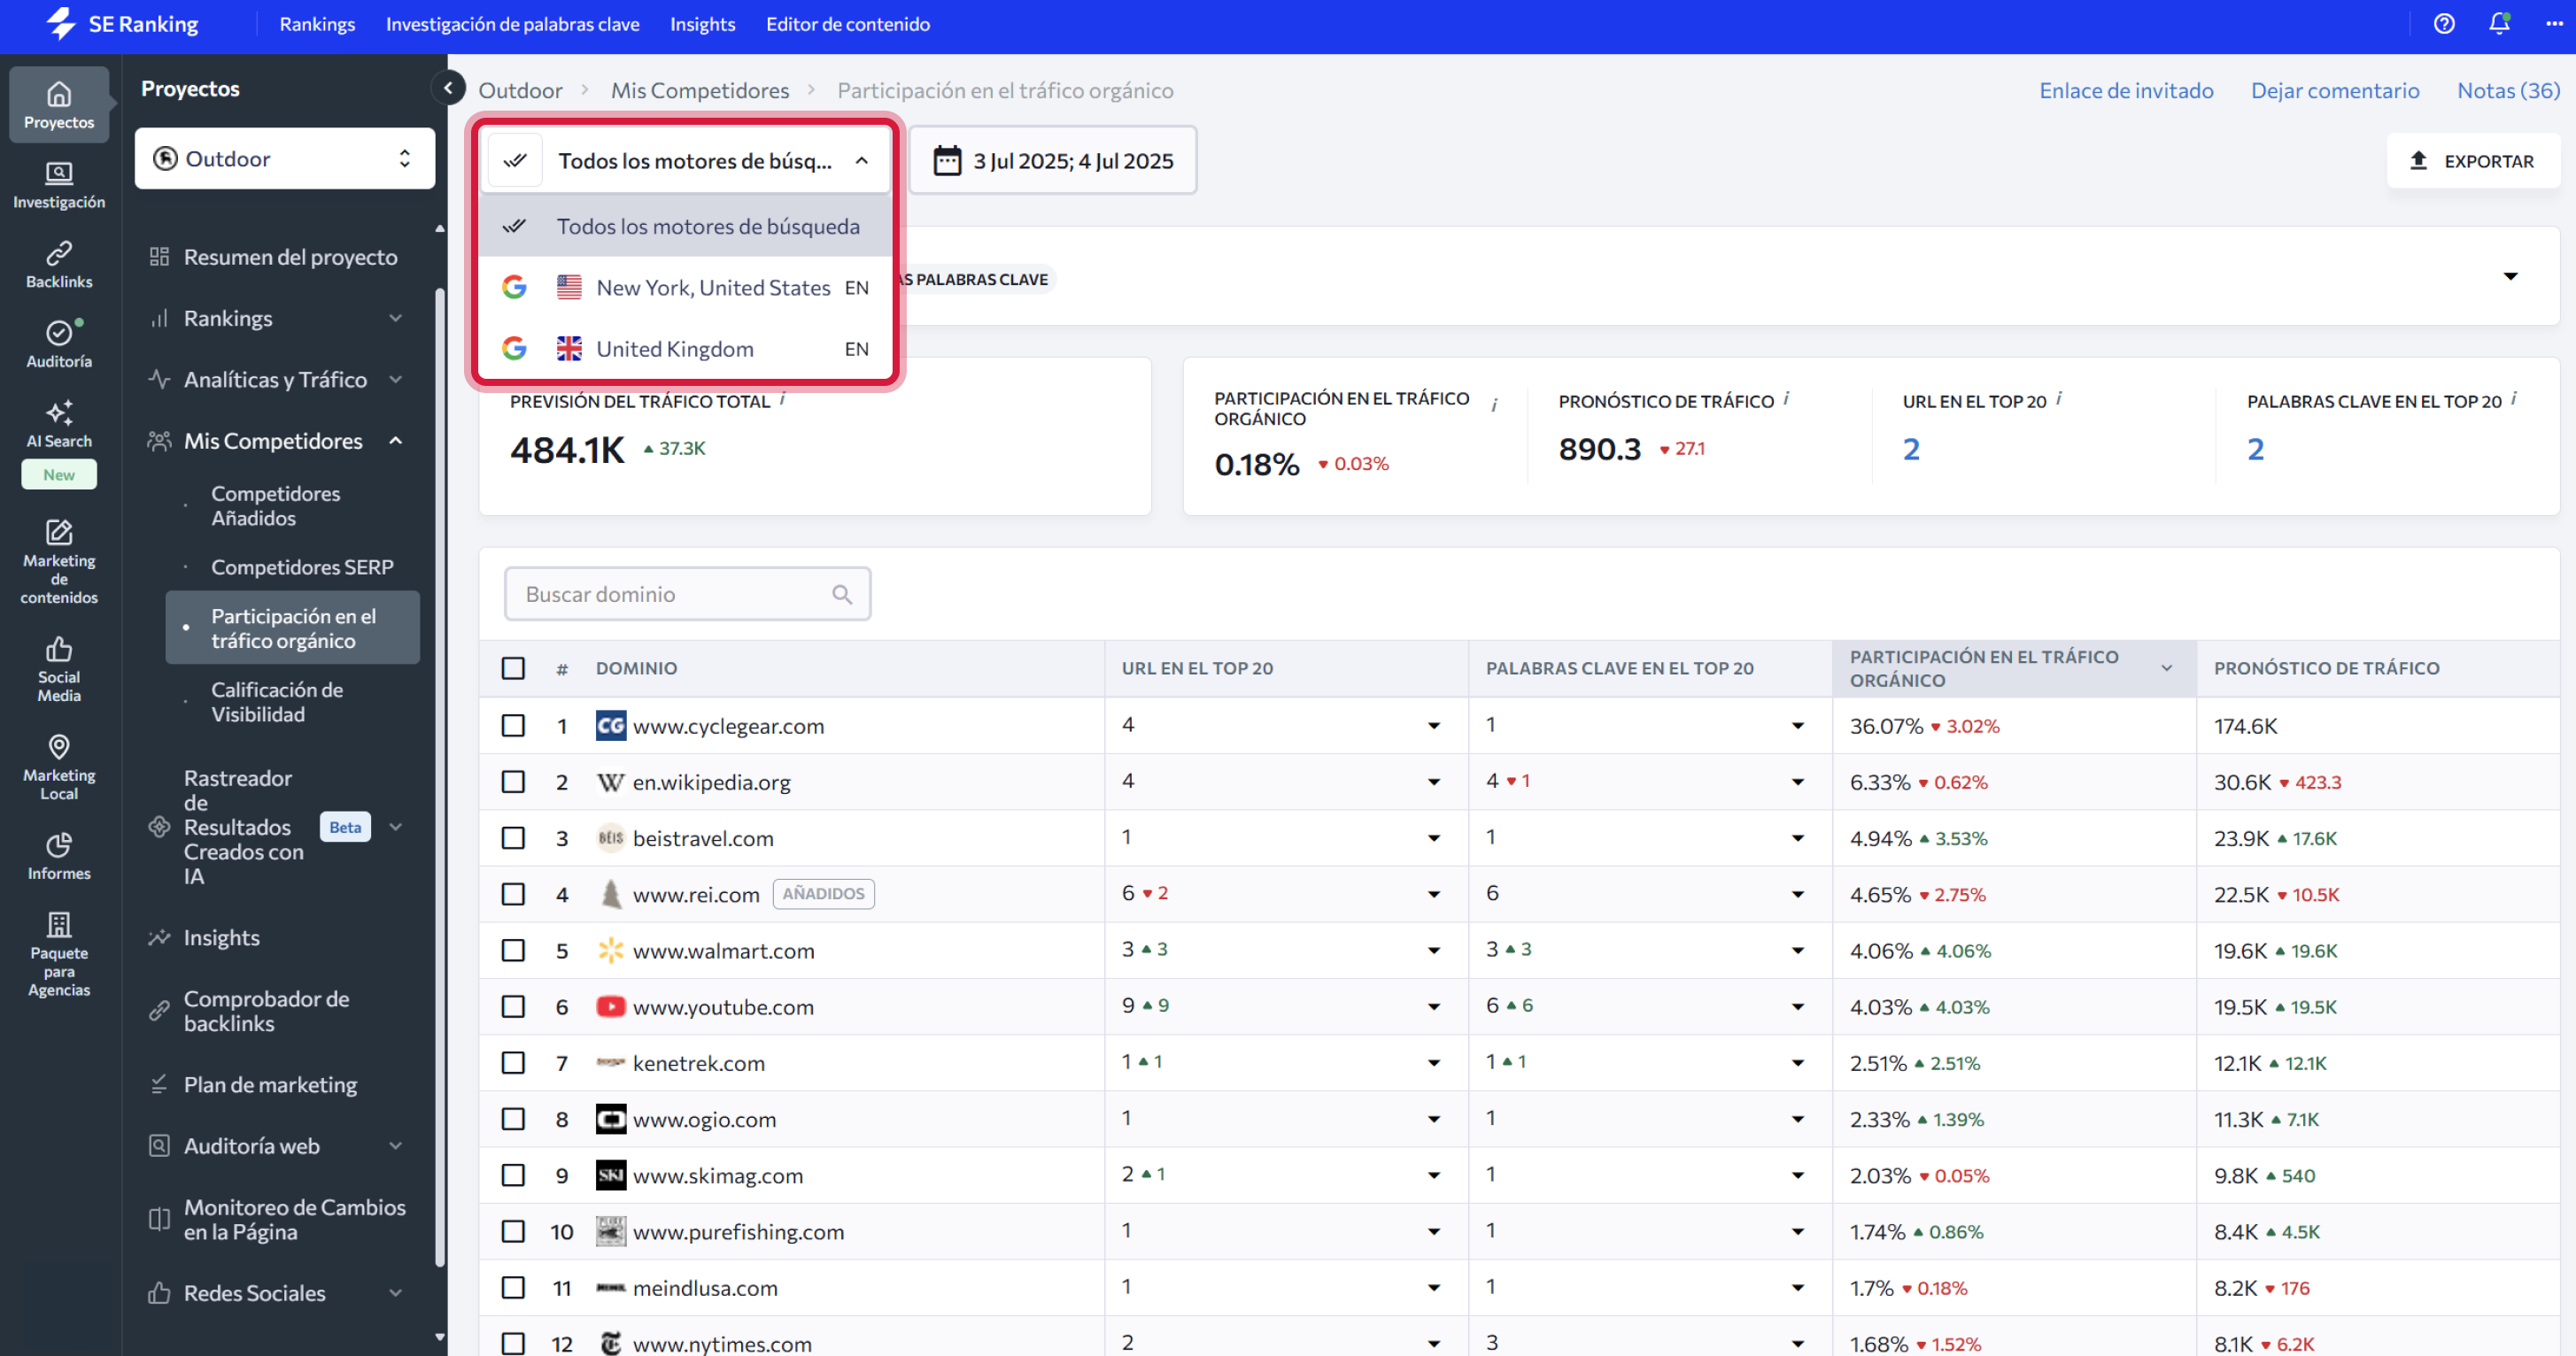Open the Backlinks sidebar icon

58,264
